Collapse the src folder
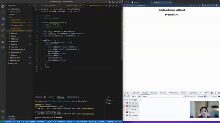This screenshot has height=123, width=220. (11, 17)
